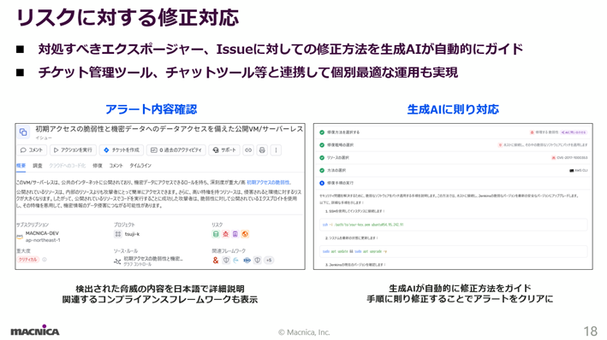Click the red bug risk icon
Screen dimensions: 607x340
pyautogui.click(x=226, y=234)
